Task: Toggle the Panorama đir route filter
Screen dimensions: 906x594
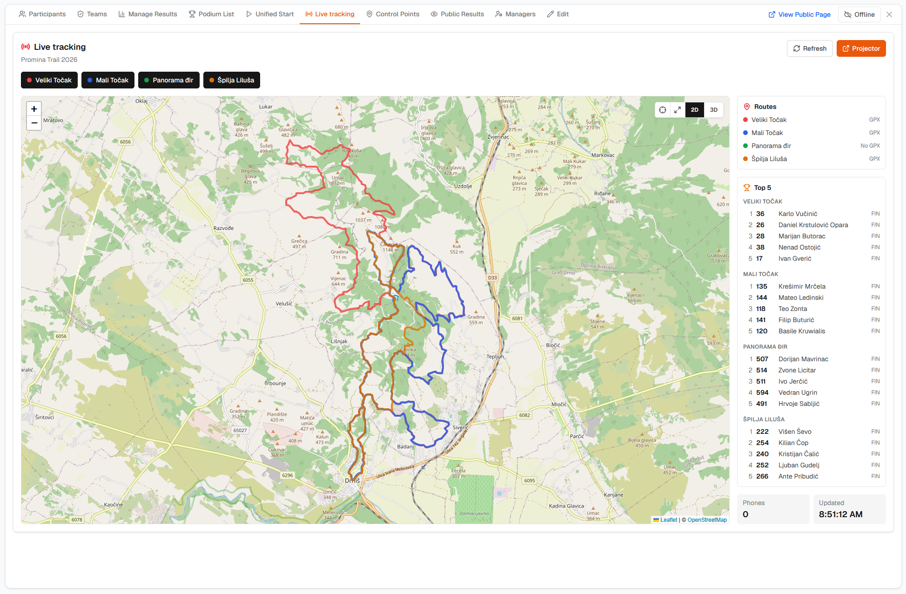Action: 169,80
